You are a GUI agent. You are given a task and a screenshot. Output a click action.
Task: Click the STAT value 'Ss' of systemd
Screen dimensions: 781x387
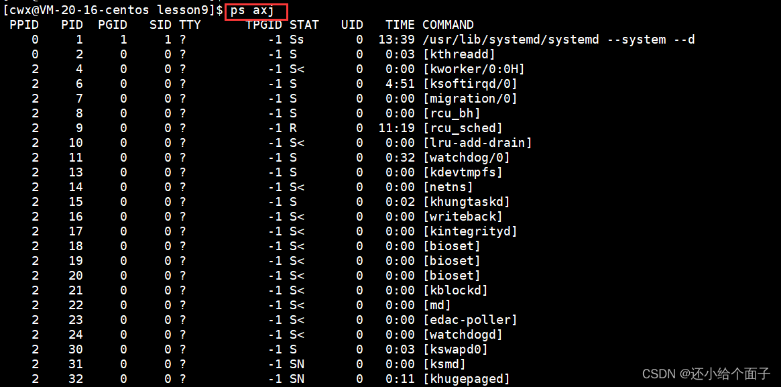pos(297,40)
